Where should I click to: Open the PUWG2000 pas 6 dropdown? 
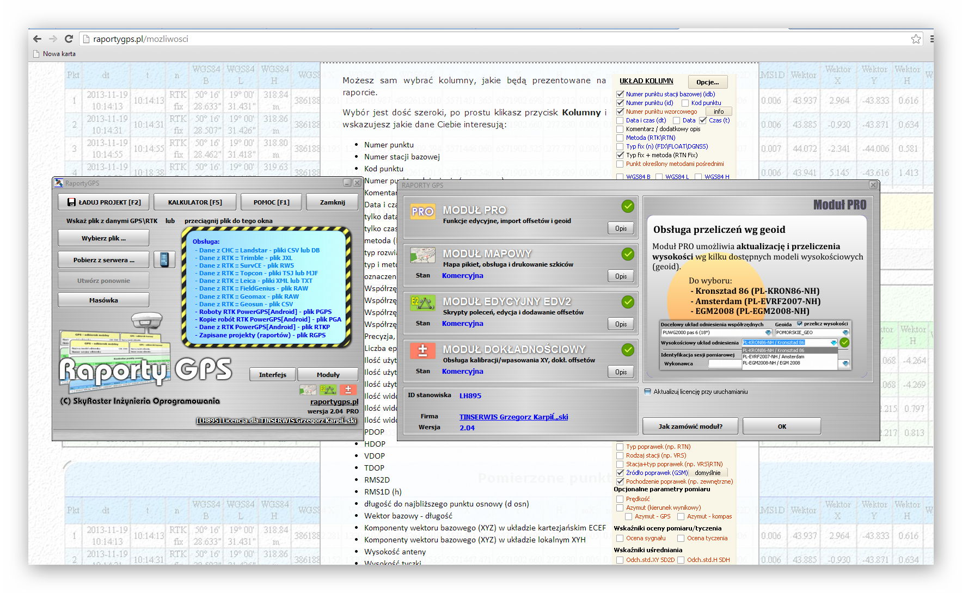(768, 332)
